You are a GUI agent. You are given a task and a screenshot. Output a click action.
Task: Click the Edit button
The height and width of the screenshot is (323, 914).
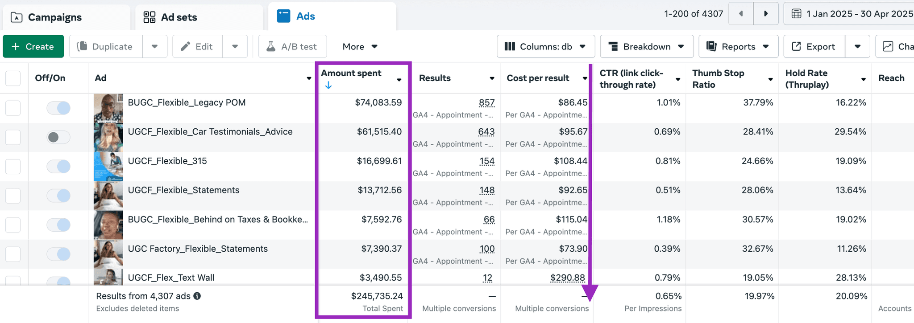198,46
